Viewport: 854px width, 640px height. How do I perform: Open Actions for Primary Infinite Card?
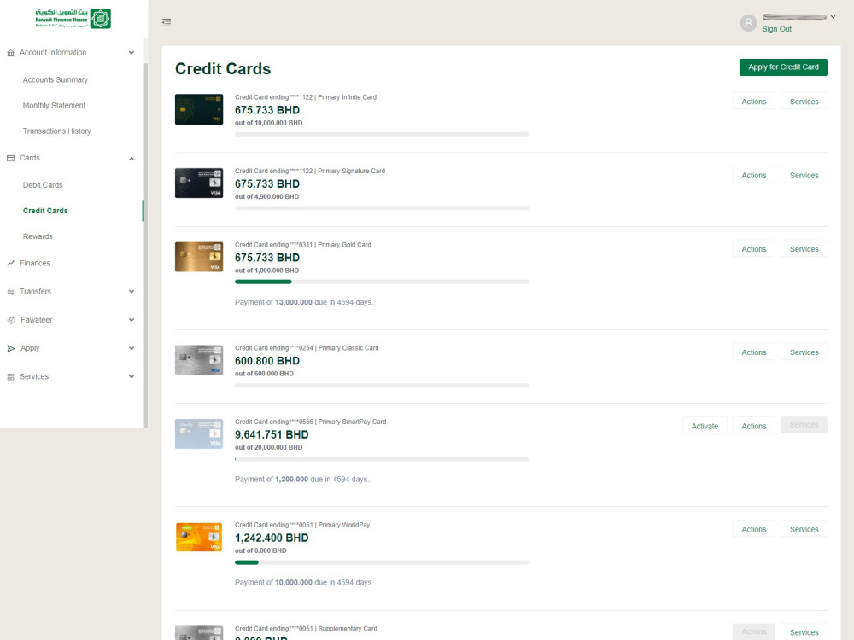click(x=754, y=102)
